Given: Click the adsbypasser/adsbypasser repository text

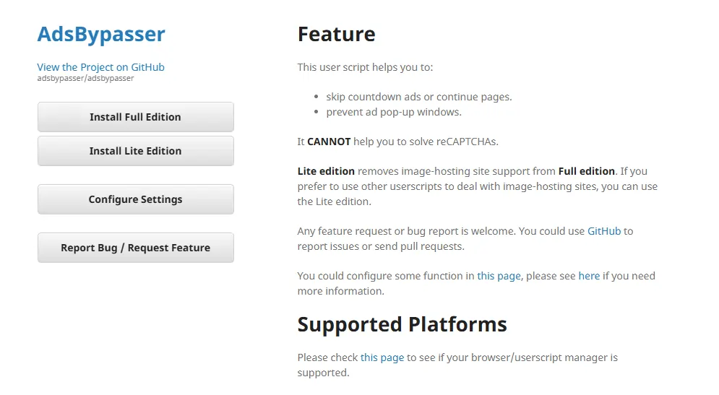Looking at the screenshot, I should pos(85,78).
